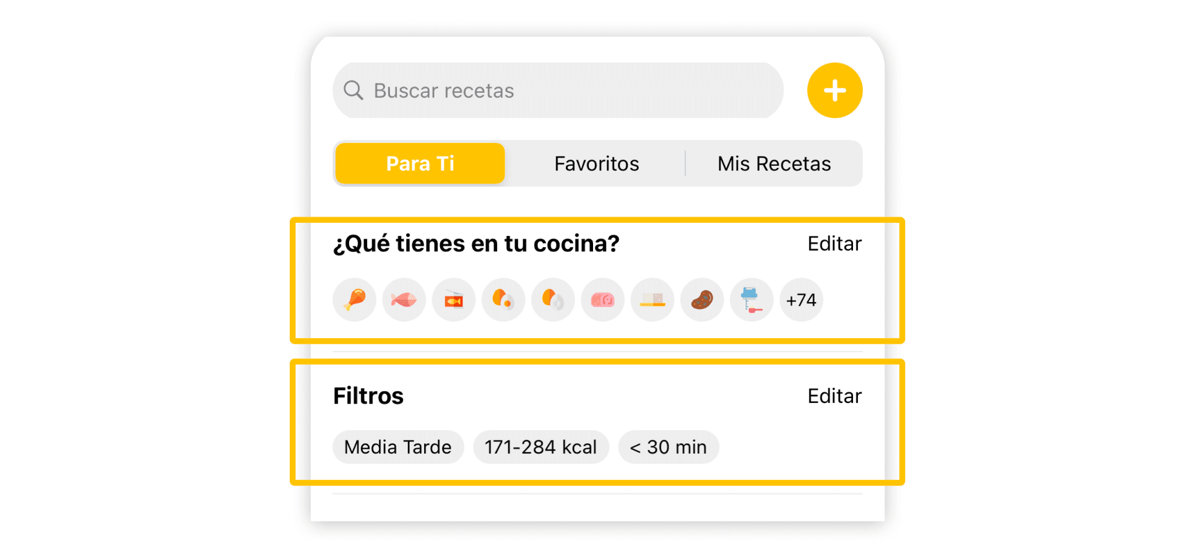Switch to the Favoritos tab

tap(596, 163)
